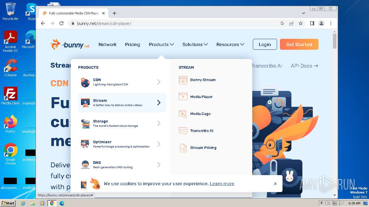
Task: Open the Chrome tab search dropdown
Action: (x=304, y=13)
